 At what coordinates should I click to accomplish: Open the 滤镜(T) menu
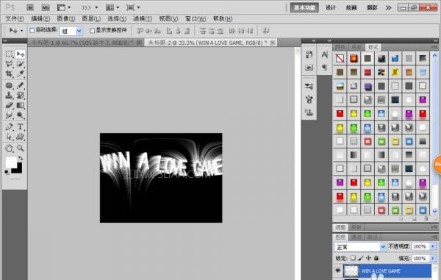[143, 18]
